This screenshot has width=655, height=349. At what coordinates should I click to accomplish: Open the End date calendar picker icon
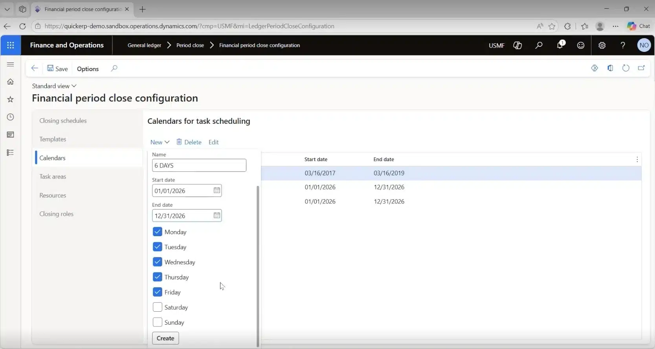pyautogui.click(x=216, y=215)
